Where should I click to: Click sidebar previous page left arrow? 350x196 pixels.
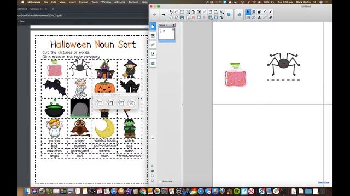point(153,166)
